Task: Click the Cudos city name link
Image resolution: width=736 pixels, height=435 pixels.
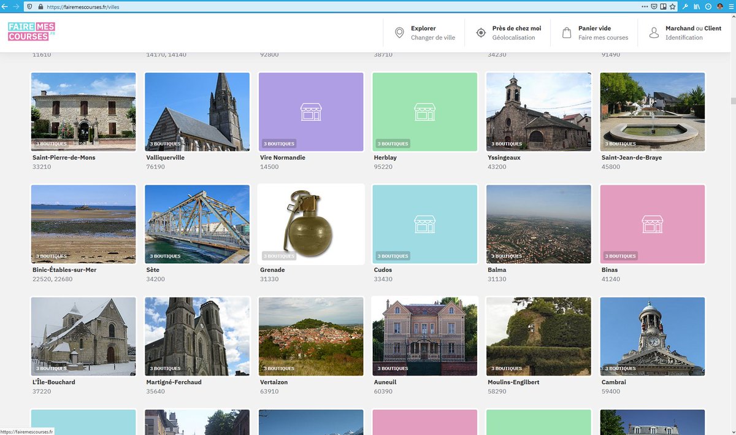Action: pyautogui.click(x=383, y=270)
